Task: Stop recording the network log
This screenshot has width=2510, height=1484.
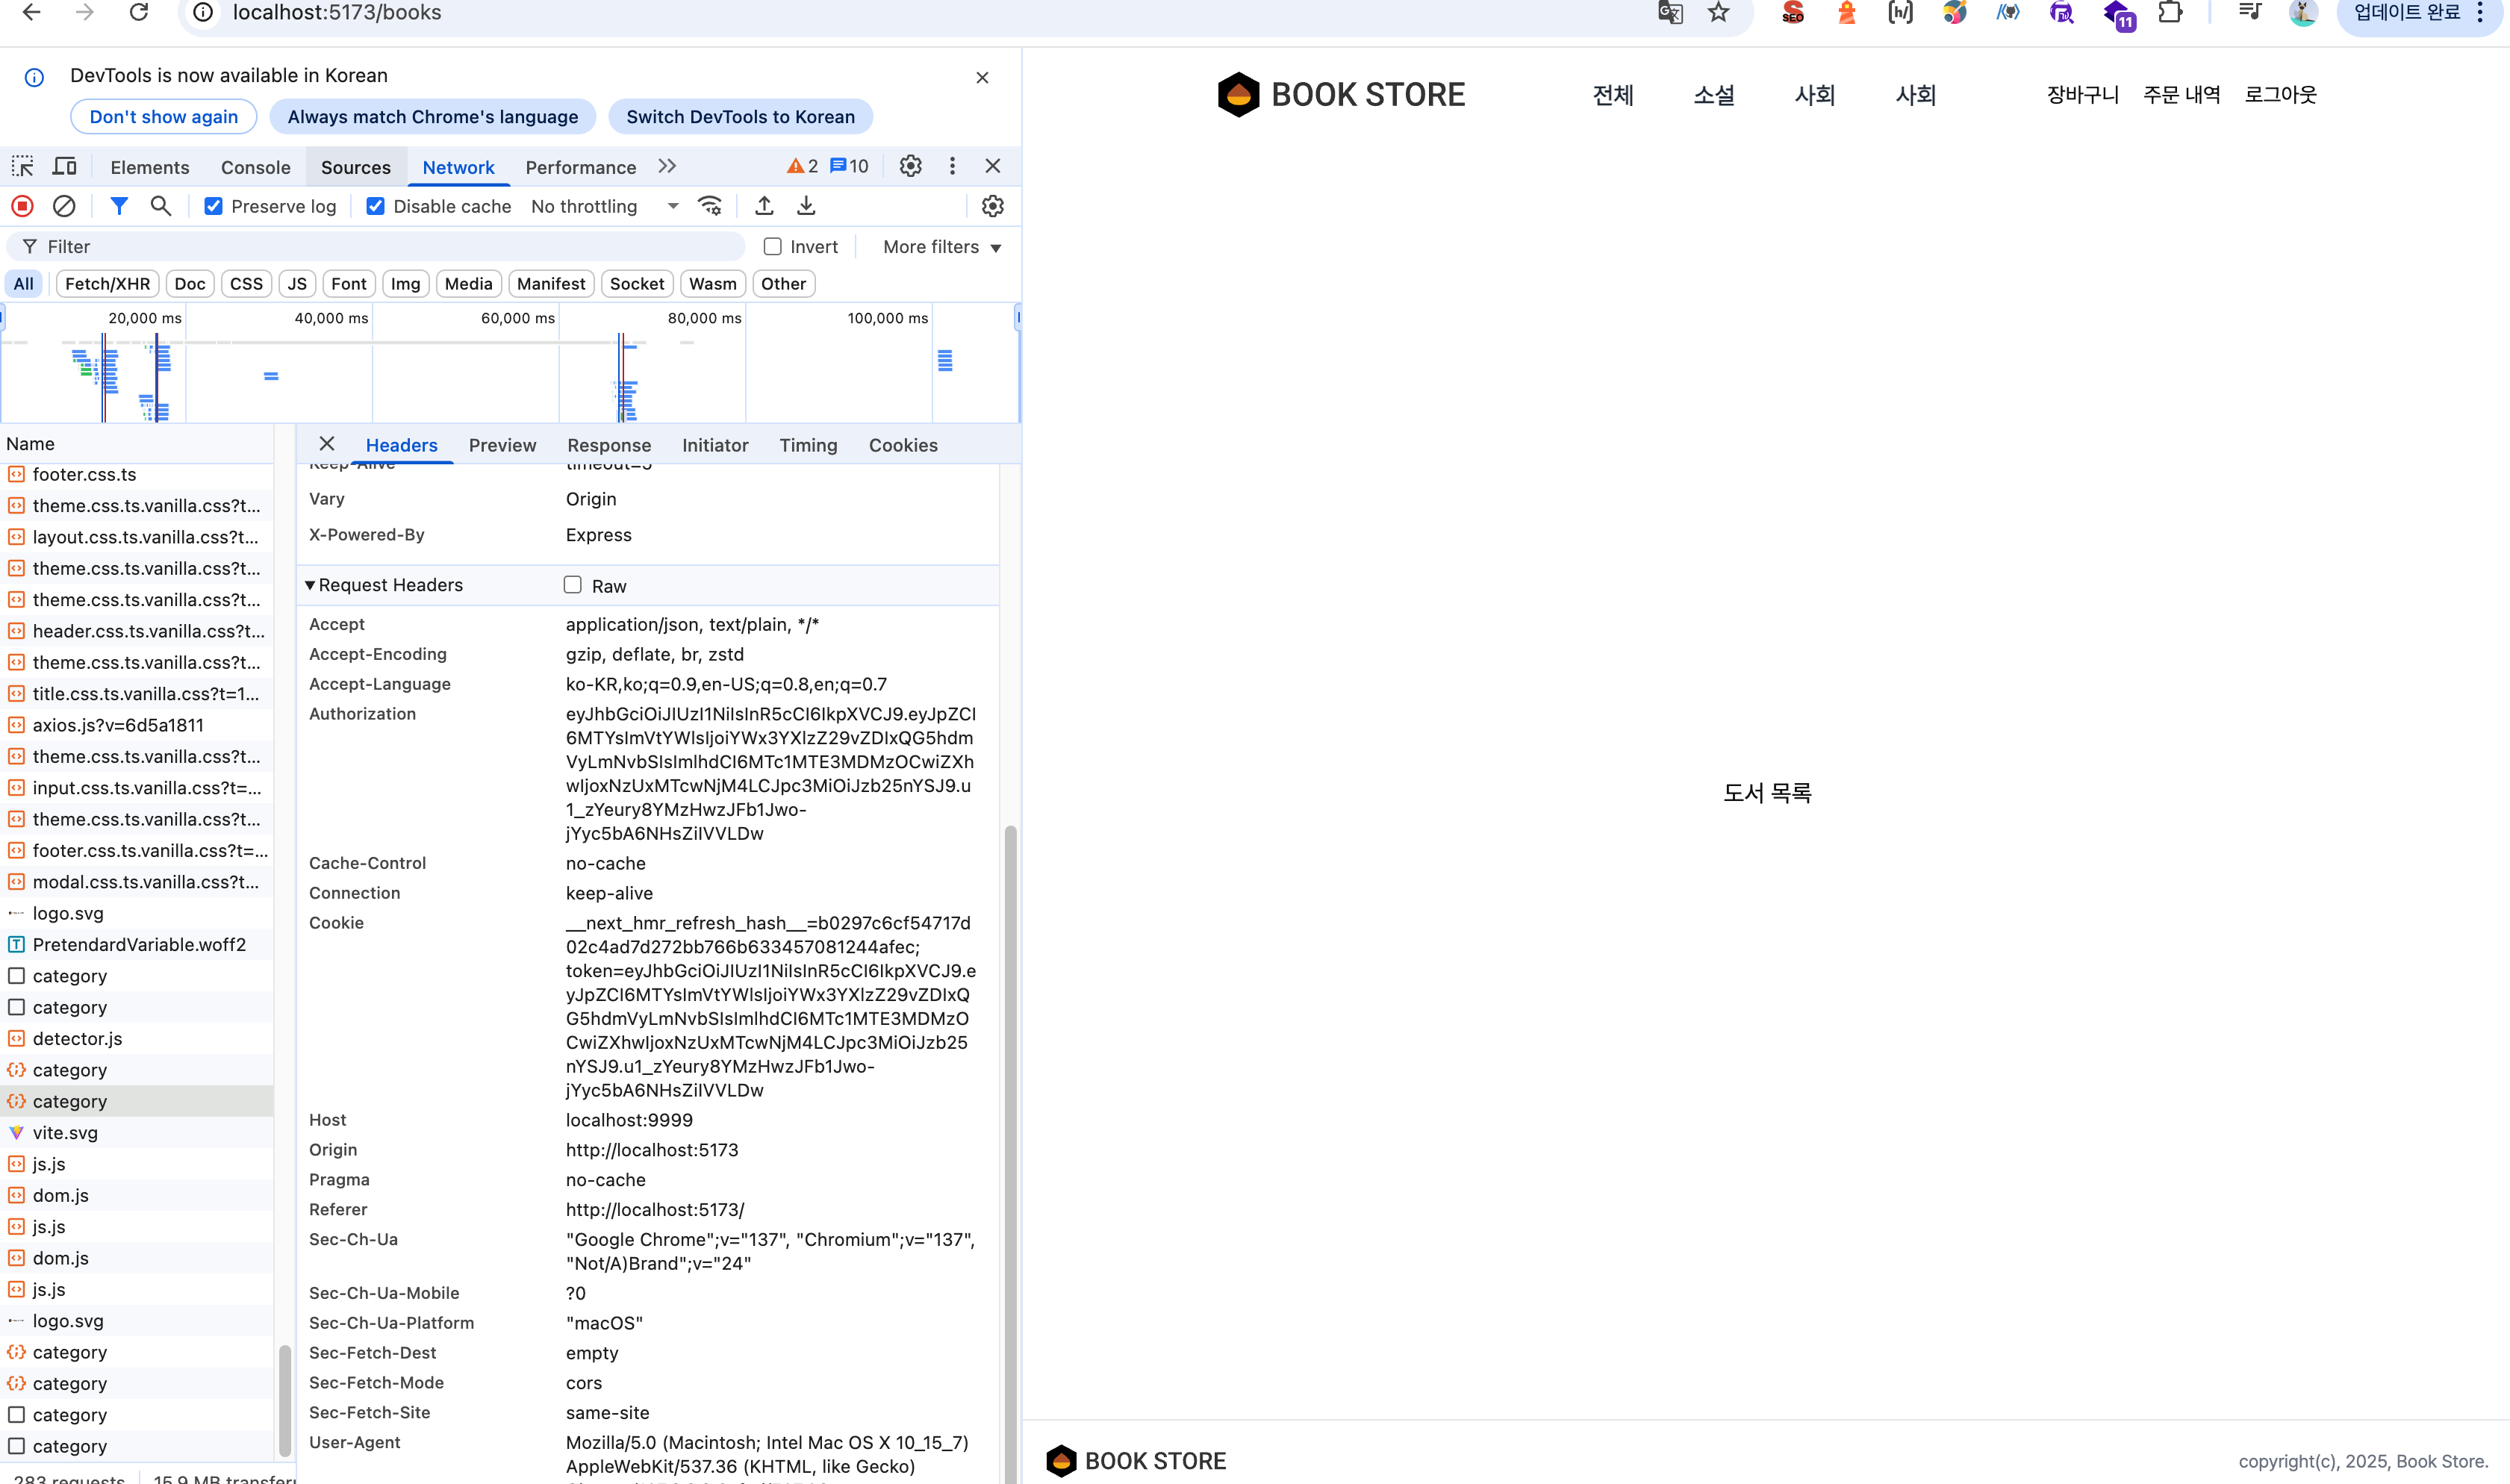Action: (x=22, y=206)
